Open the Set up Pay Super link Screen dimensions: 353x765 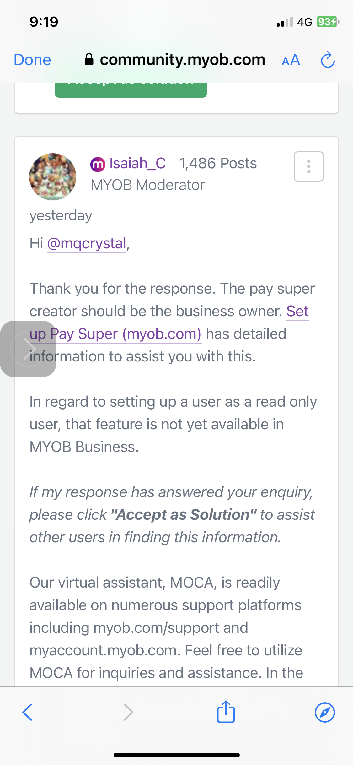point(126,334)
